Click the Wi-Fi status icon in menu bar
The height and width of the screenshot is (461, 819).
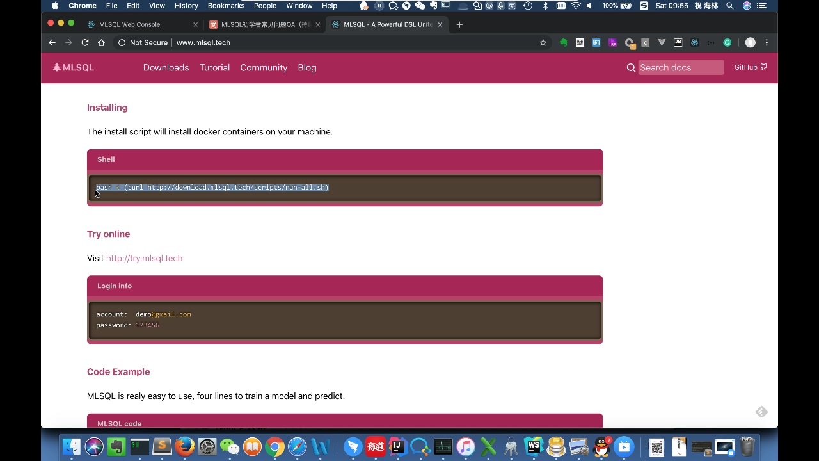pos(576,6)
